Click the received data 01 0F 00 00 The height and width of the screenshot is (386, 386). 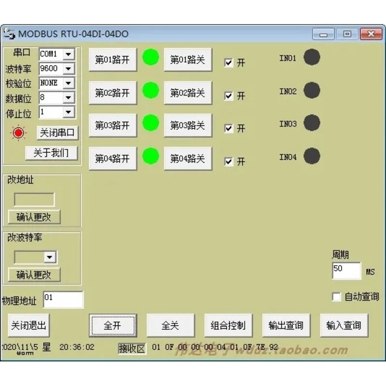[x=215, y=347]
